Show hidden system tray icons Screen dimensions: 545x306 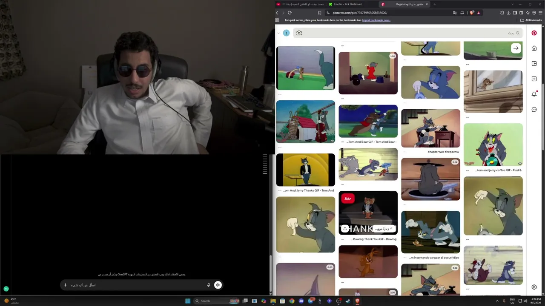tap(497, 301)
